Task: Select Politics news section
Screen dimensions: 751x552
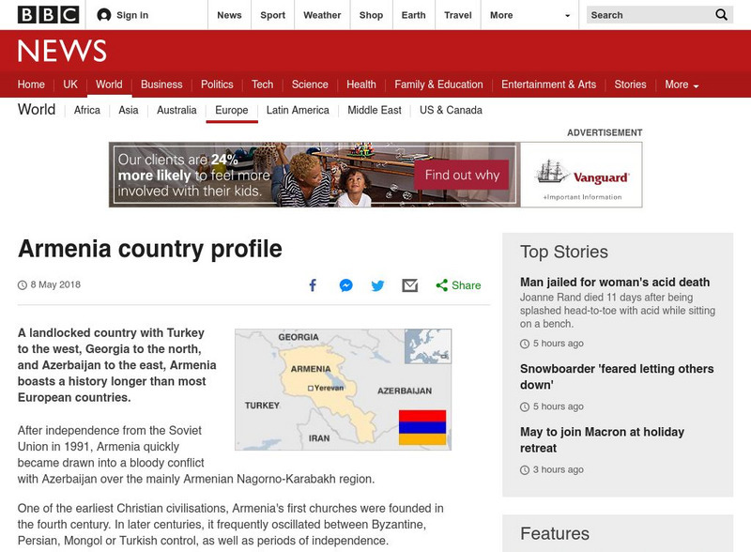Action: [217, 84]
